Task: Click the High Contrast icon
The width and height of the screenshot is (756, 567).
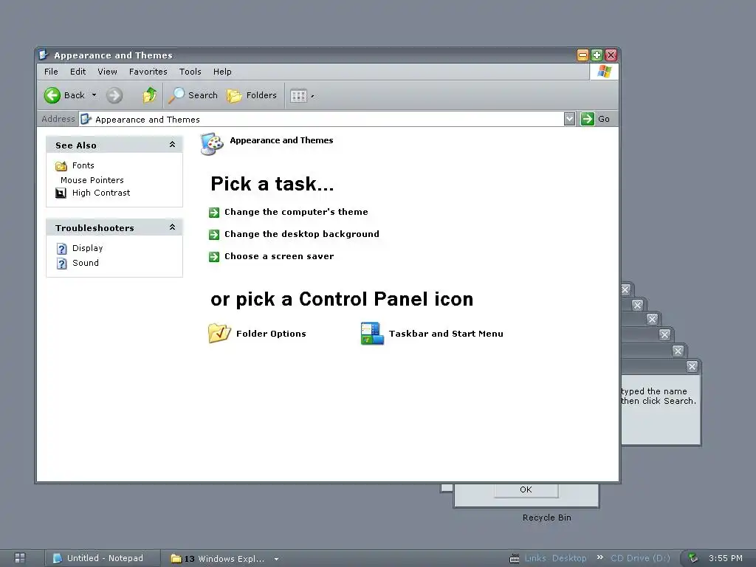Action: 61,193
